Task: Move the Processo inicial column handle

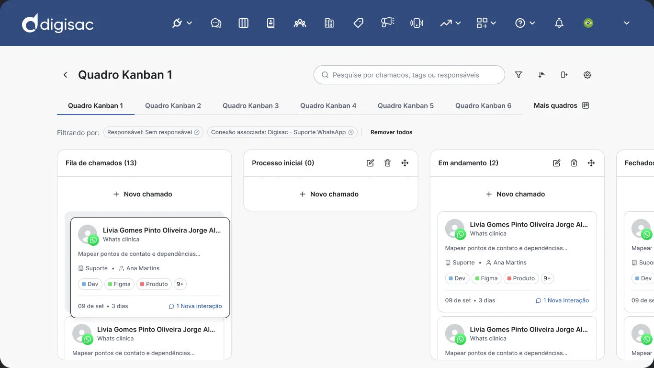Action: pos(405,163)
